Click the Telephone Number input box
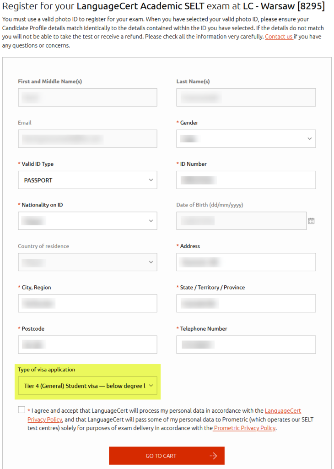The width and height of the screenshot is (334, 469). (246, 344)
